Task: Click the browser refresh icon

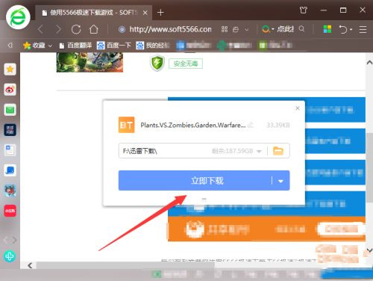Action: pyautogui.click(x=76, y=29)
